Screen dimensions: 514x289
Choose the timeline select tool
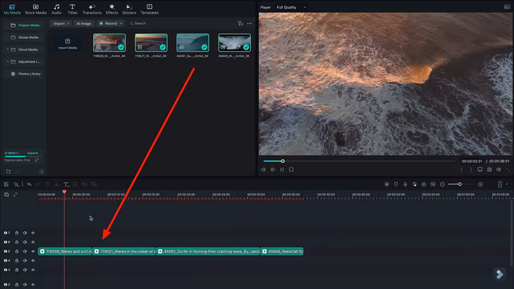click(x=16, y=184)
